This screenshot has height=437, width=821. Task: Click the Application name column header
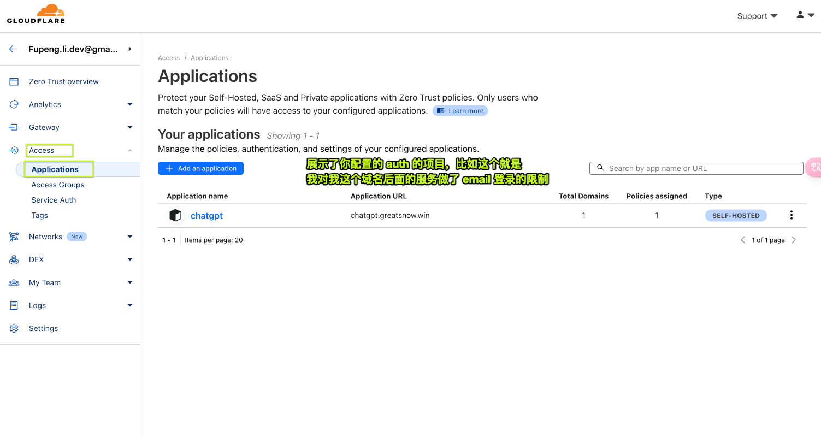(197, 196)
